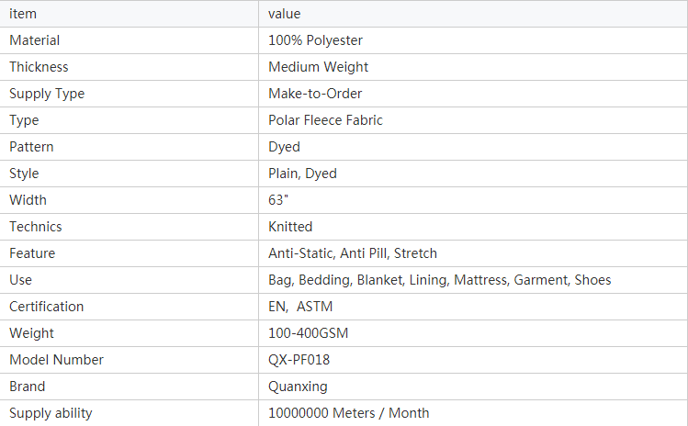Viewport: 688px width, 426px height.
Task: Select the '100-400GSM' weight value
Action: [308, 333]
